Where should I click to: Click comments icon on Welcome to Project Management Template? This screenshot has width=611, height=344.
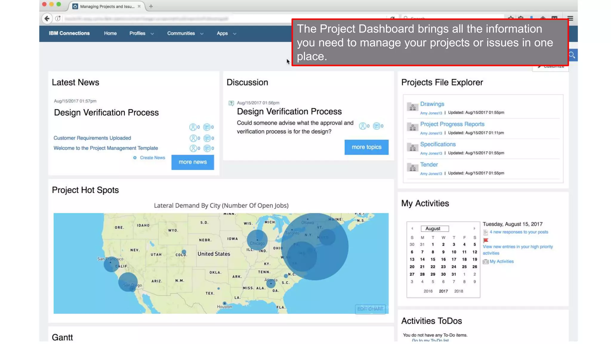pos(207,148)
